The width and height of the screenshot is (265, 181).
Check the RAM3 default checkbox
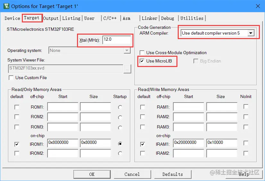[143, 127]
